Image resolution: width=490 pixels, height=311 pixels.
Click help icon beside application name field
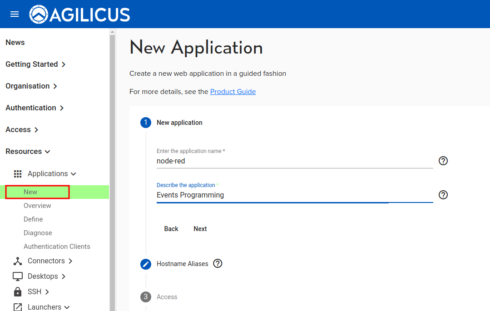[x=443, y=161]
